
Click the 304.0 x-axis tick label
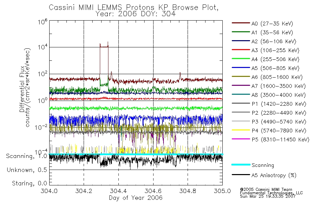pos(49,191)
